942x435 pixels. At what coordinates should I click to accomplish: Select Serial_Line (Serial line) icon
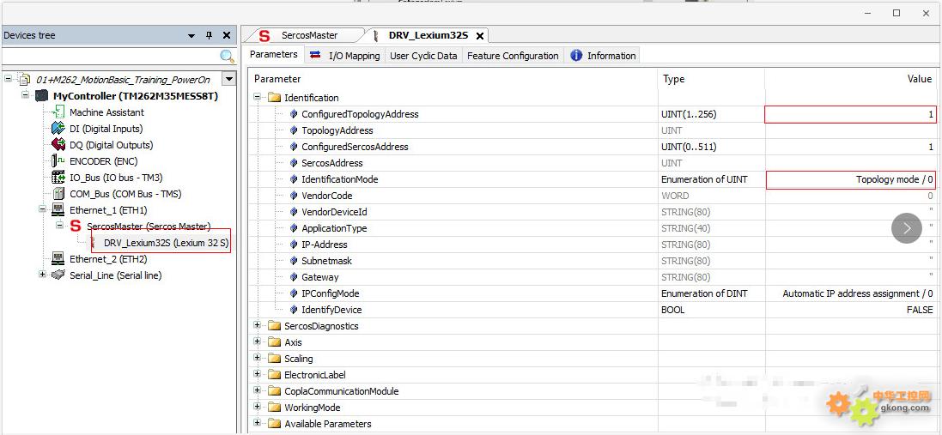58,275
